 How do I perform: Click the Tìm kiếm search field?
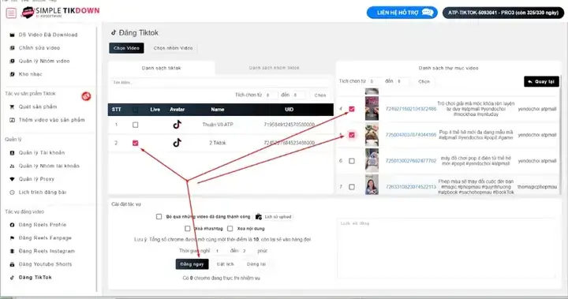coord(221,82)
